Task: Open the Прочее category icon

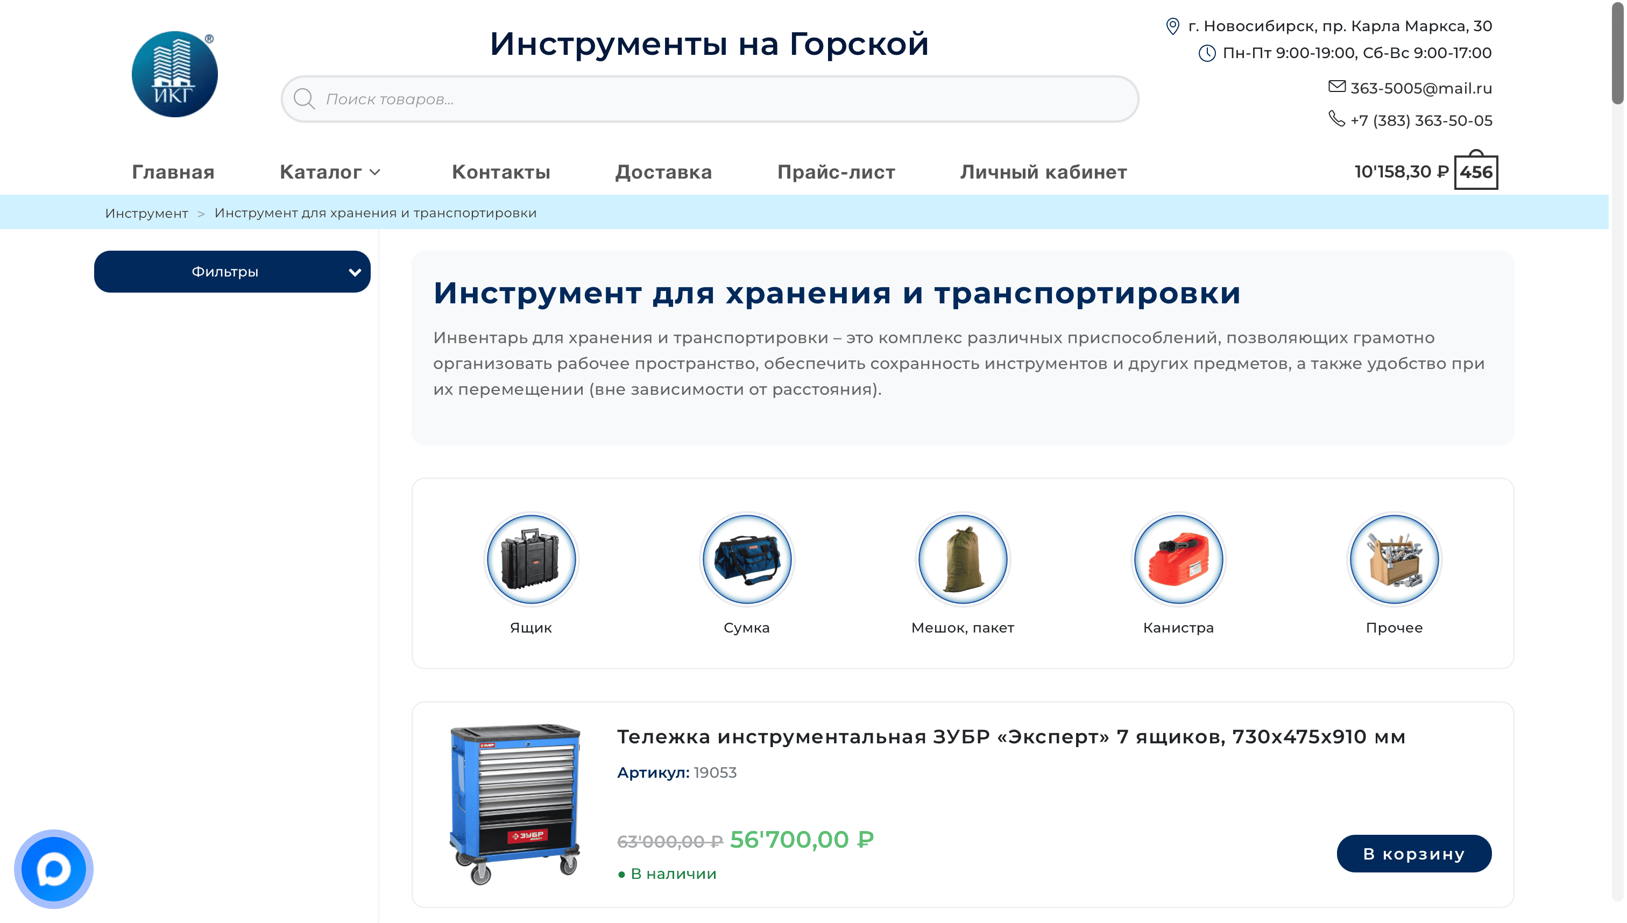Action: (x=1393, y=559)
